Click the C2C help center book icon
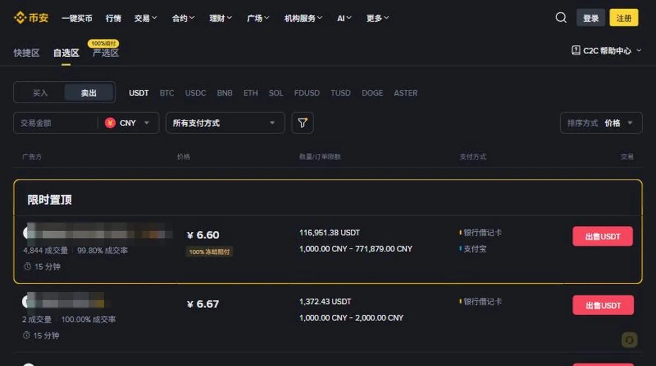Image resolution: width=656 pixels, height=366 pixels. pos(576,50)
